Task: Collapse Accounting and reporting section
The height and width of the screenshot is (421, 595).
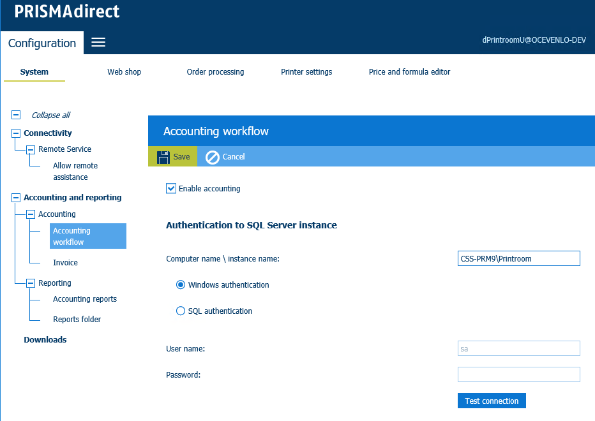Action: [x=16, y=198]
